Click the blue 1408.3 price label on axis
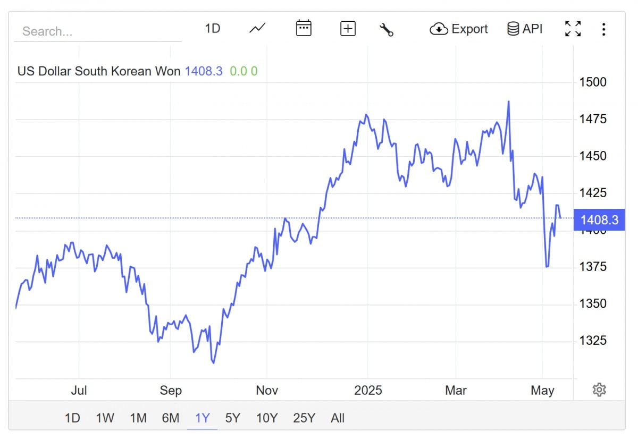 coord(599,220)
